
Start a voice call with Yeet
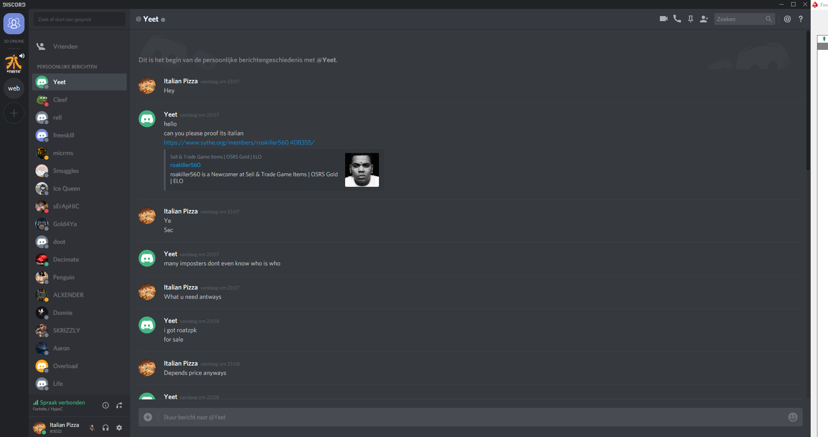pos(677,19)
